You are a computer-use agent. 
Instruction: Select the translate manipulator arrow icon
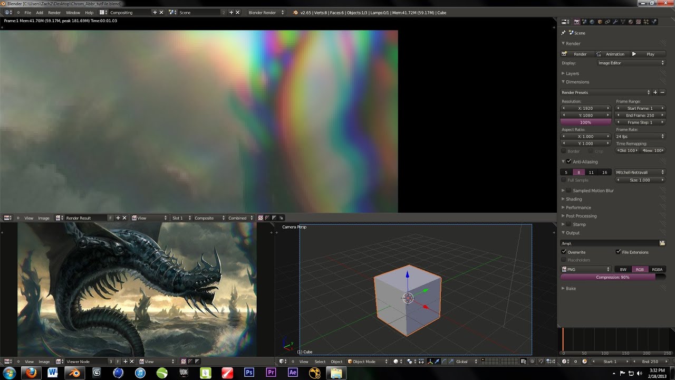437,362
